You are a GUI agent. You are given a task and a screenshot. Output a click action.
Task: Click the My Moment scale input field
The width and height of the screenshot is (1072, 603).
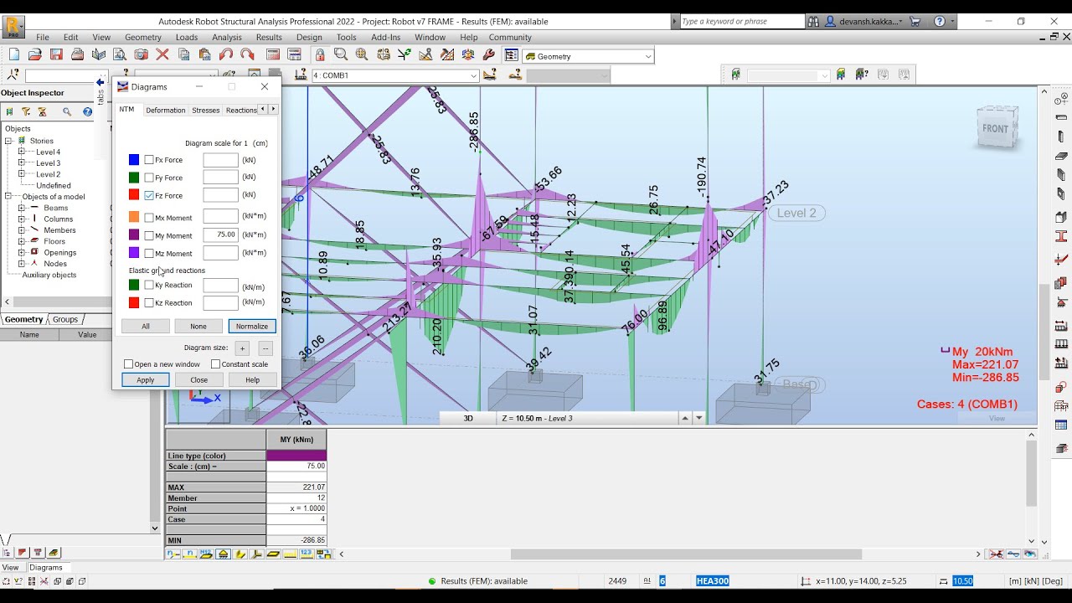221,235
